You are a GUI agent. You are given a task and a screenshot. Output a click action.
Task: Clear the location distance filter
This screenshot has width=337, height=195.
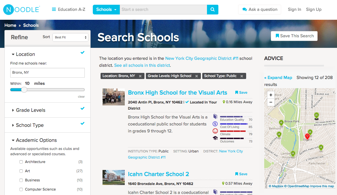tap(81, 97)
